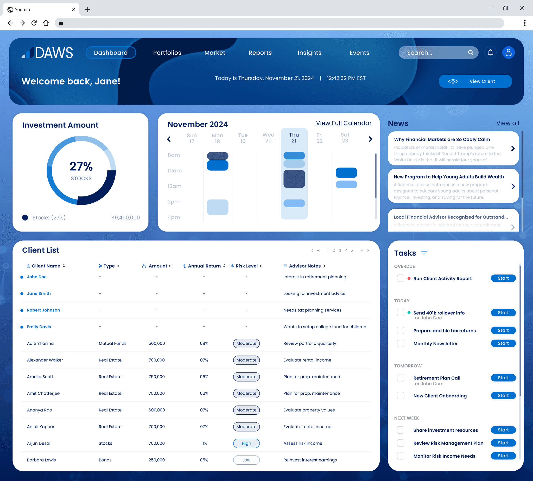Click the View Client button
The width and height of the screenshot is (533, 481).
click(475, 81)
